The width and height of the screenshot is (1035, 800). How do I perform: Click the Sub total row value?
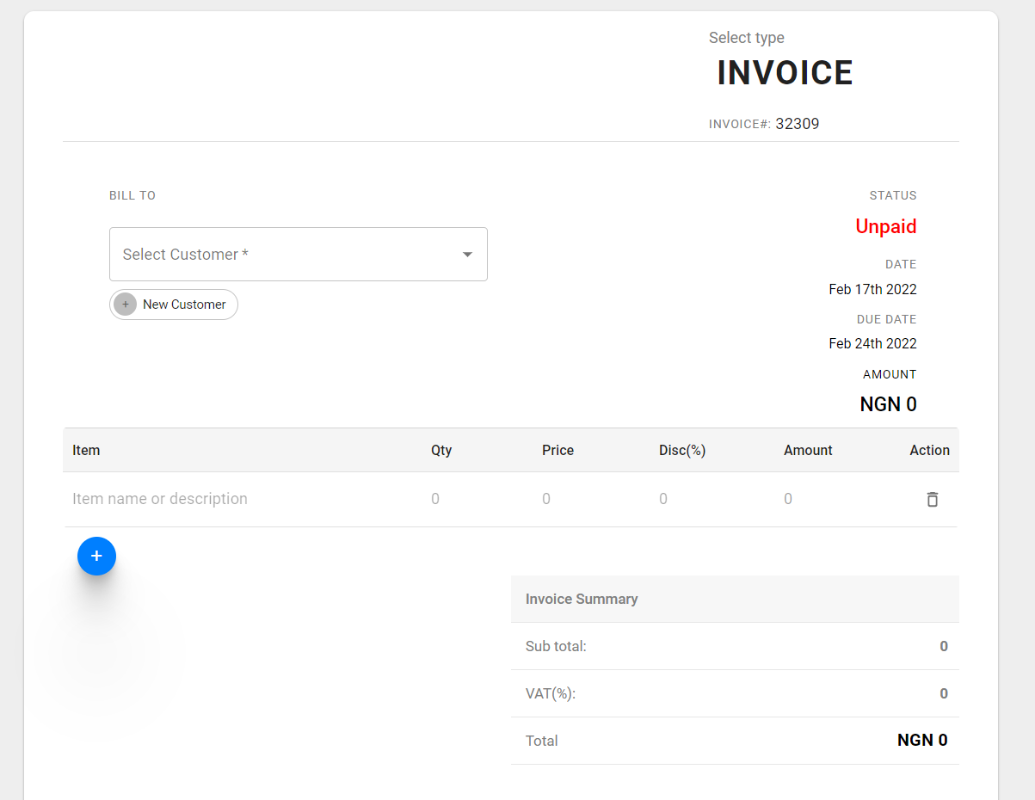[943, 646]
